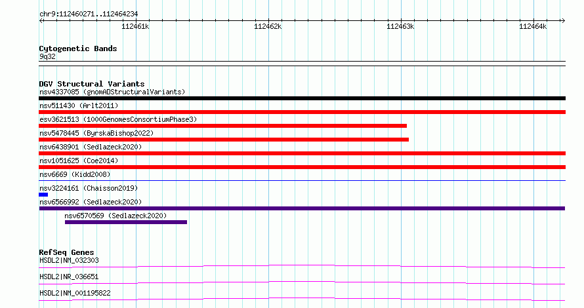This screenshot has height=308, width=584.
Task: Click the 112463k ruler tick label
Action: pos(400,26)
